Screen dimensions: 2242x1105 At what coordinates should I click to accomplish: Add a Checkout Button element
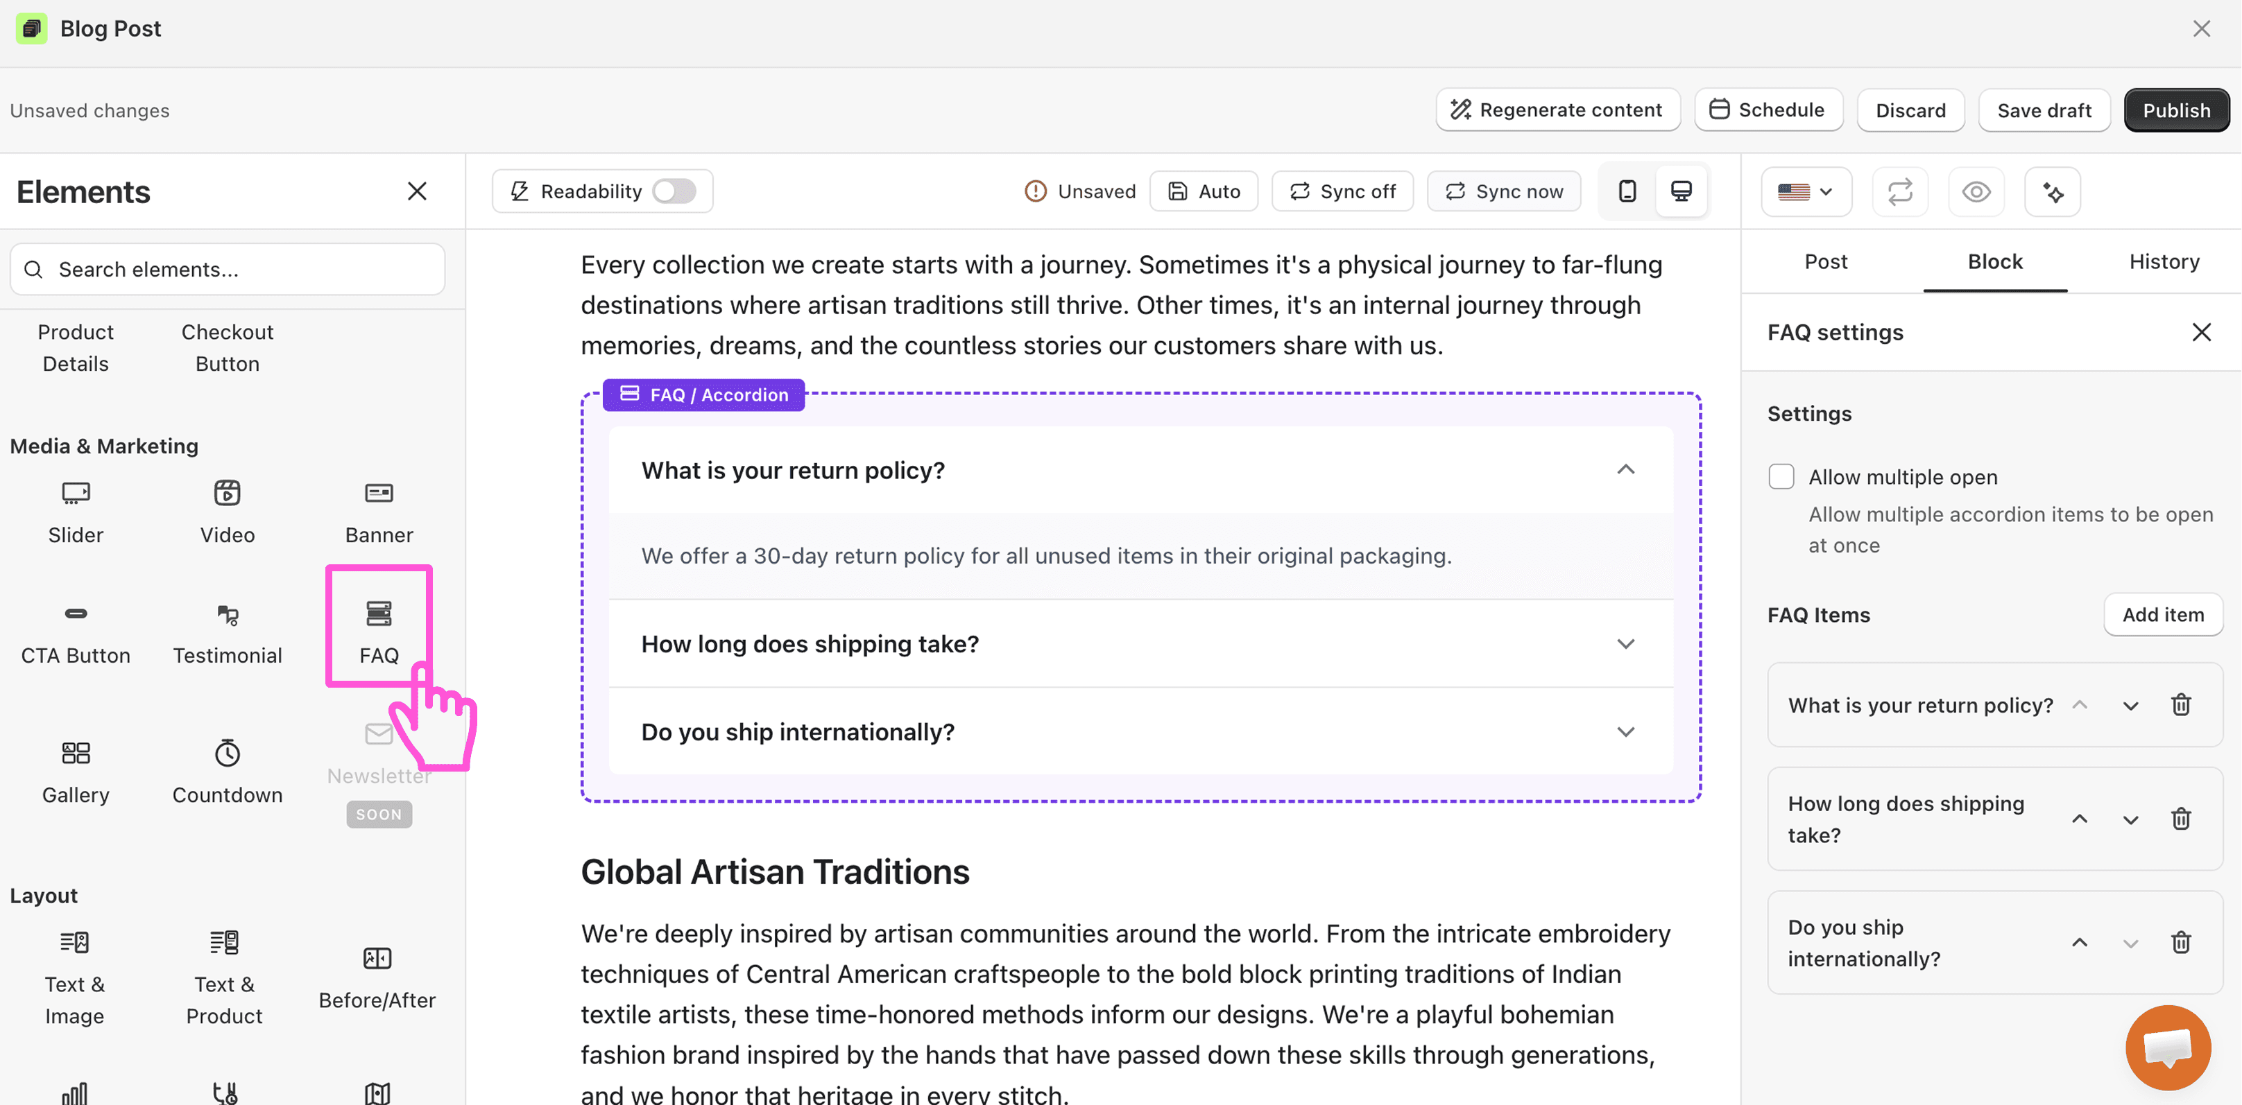(227, 348)
